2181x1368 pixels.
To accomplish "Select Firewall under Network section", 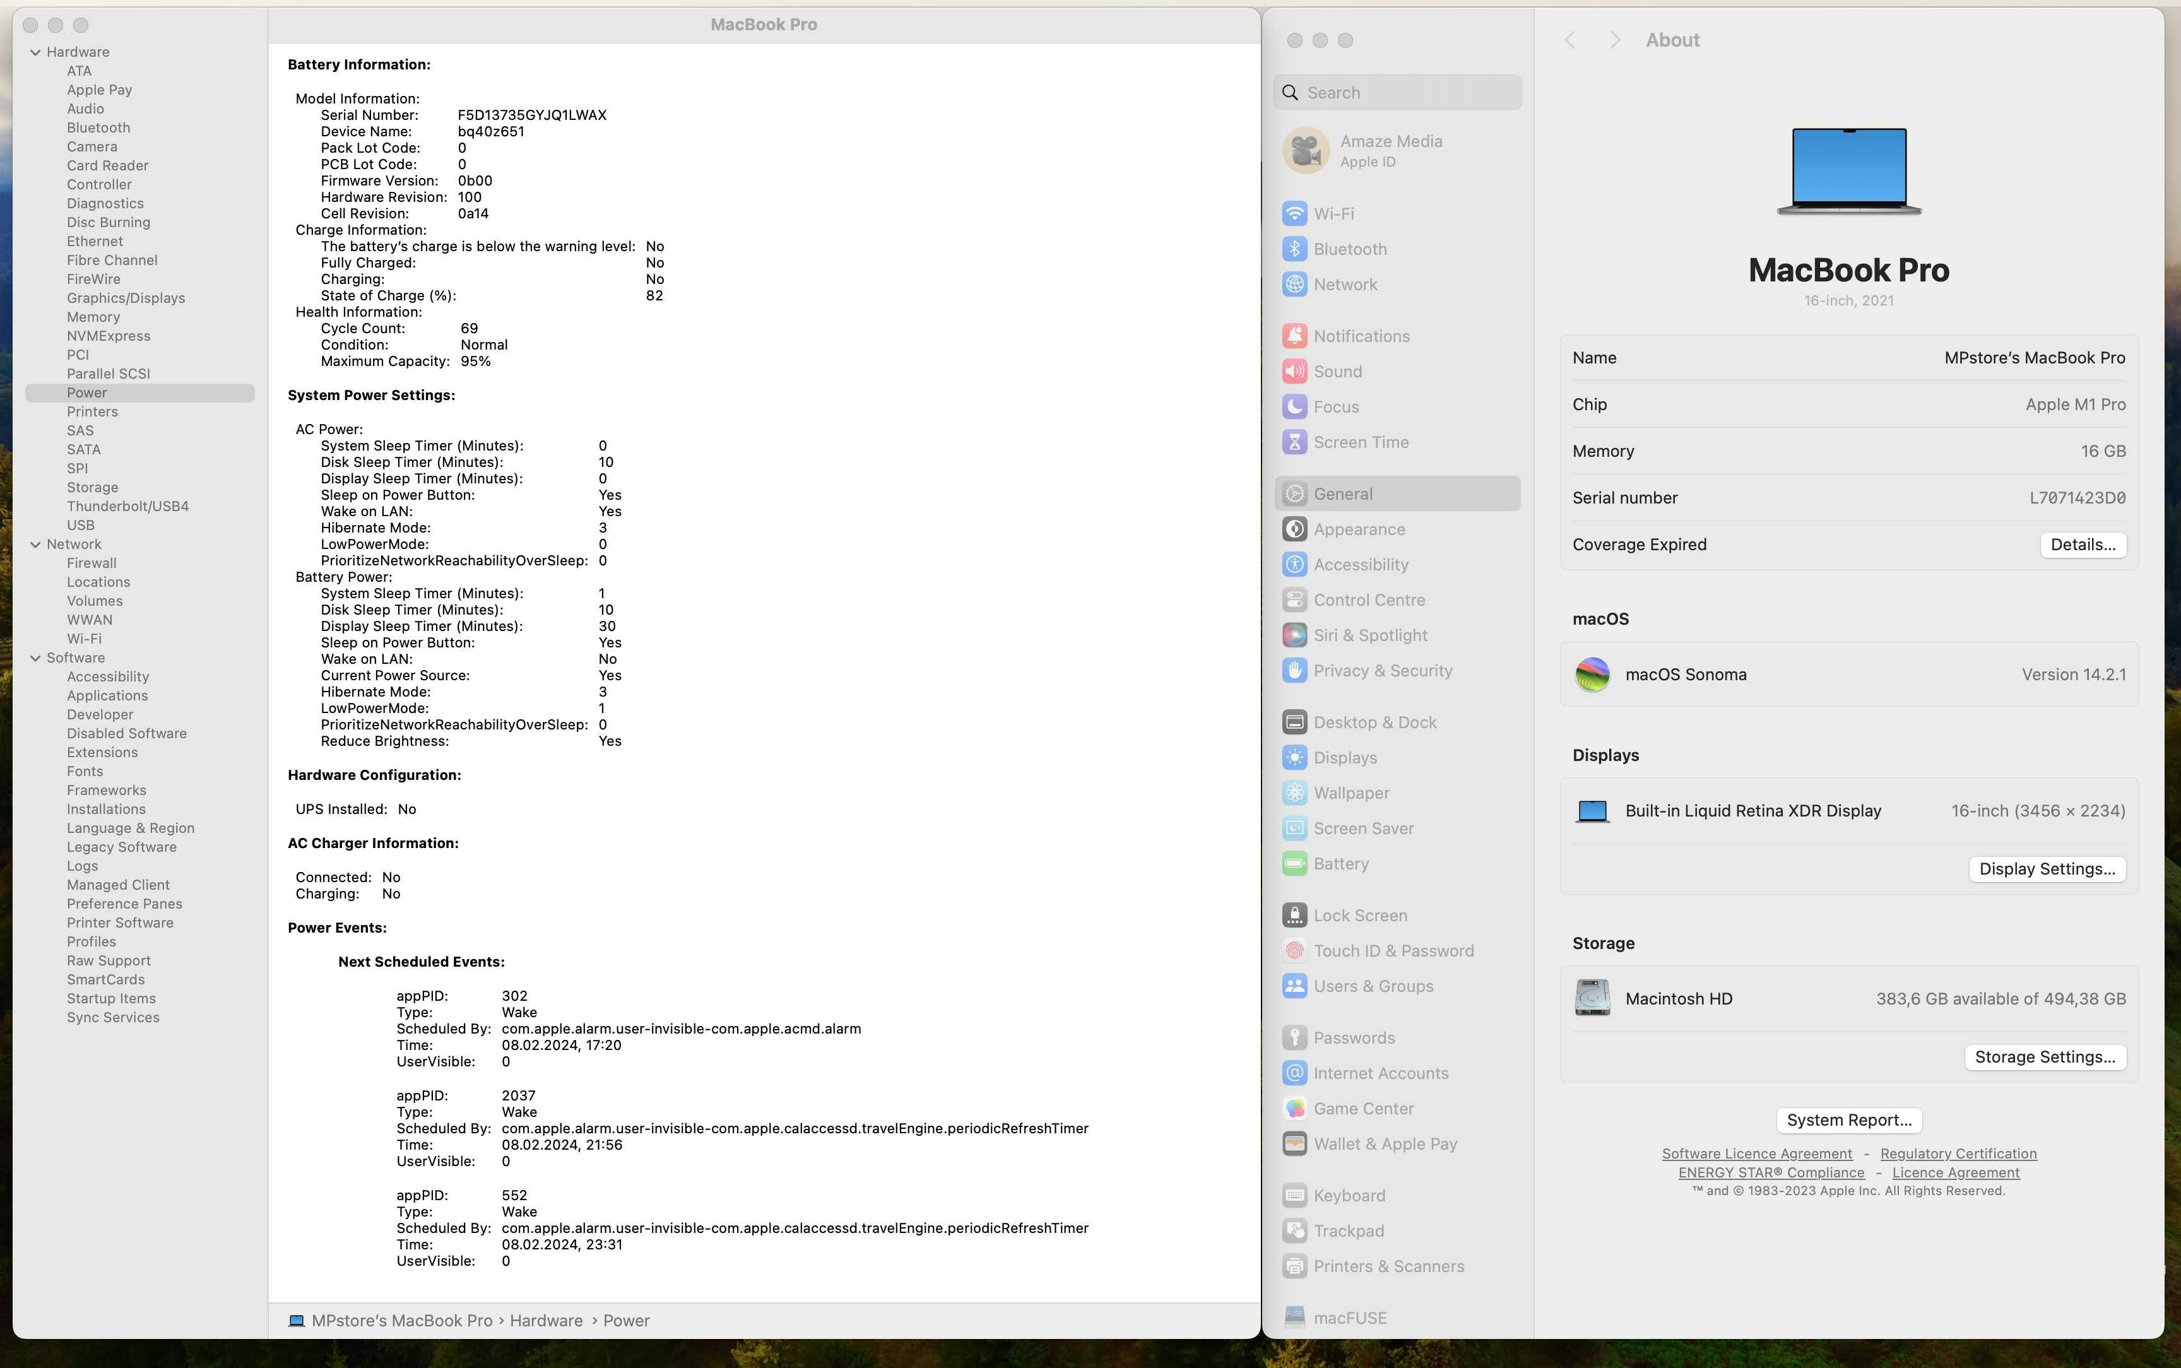I will (92, 563).
